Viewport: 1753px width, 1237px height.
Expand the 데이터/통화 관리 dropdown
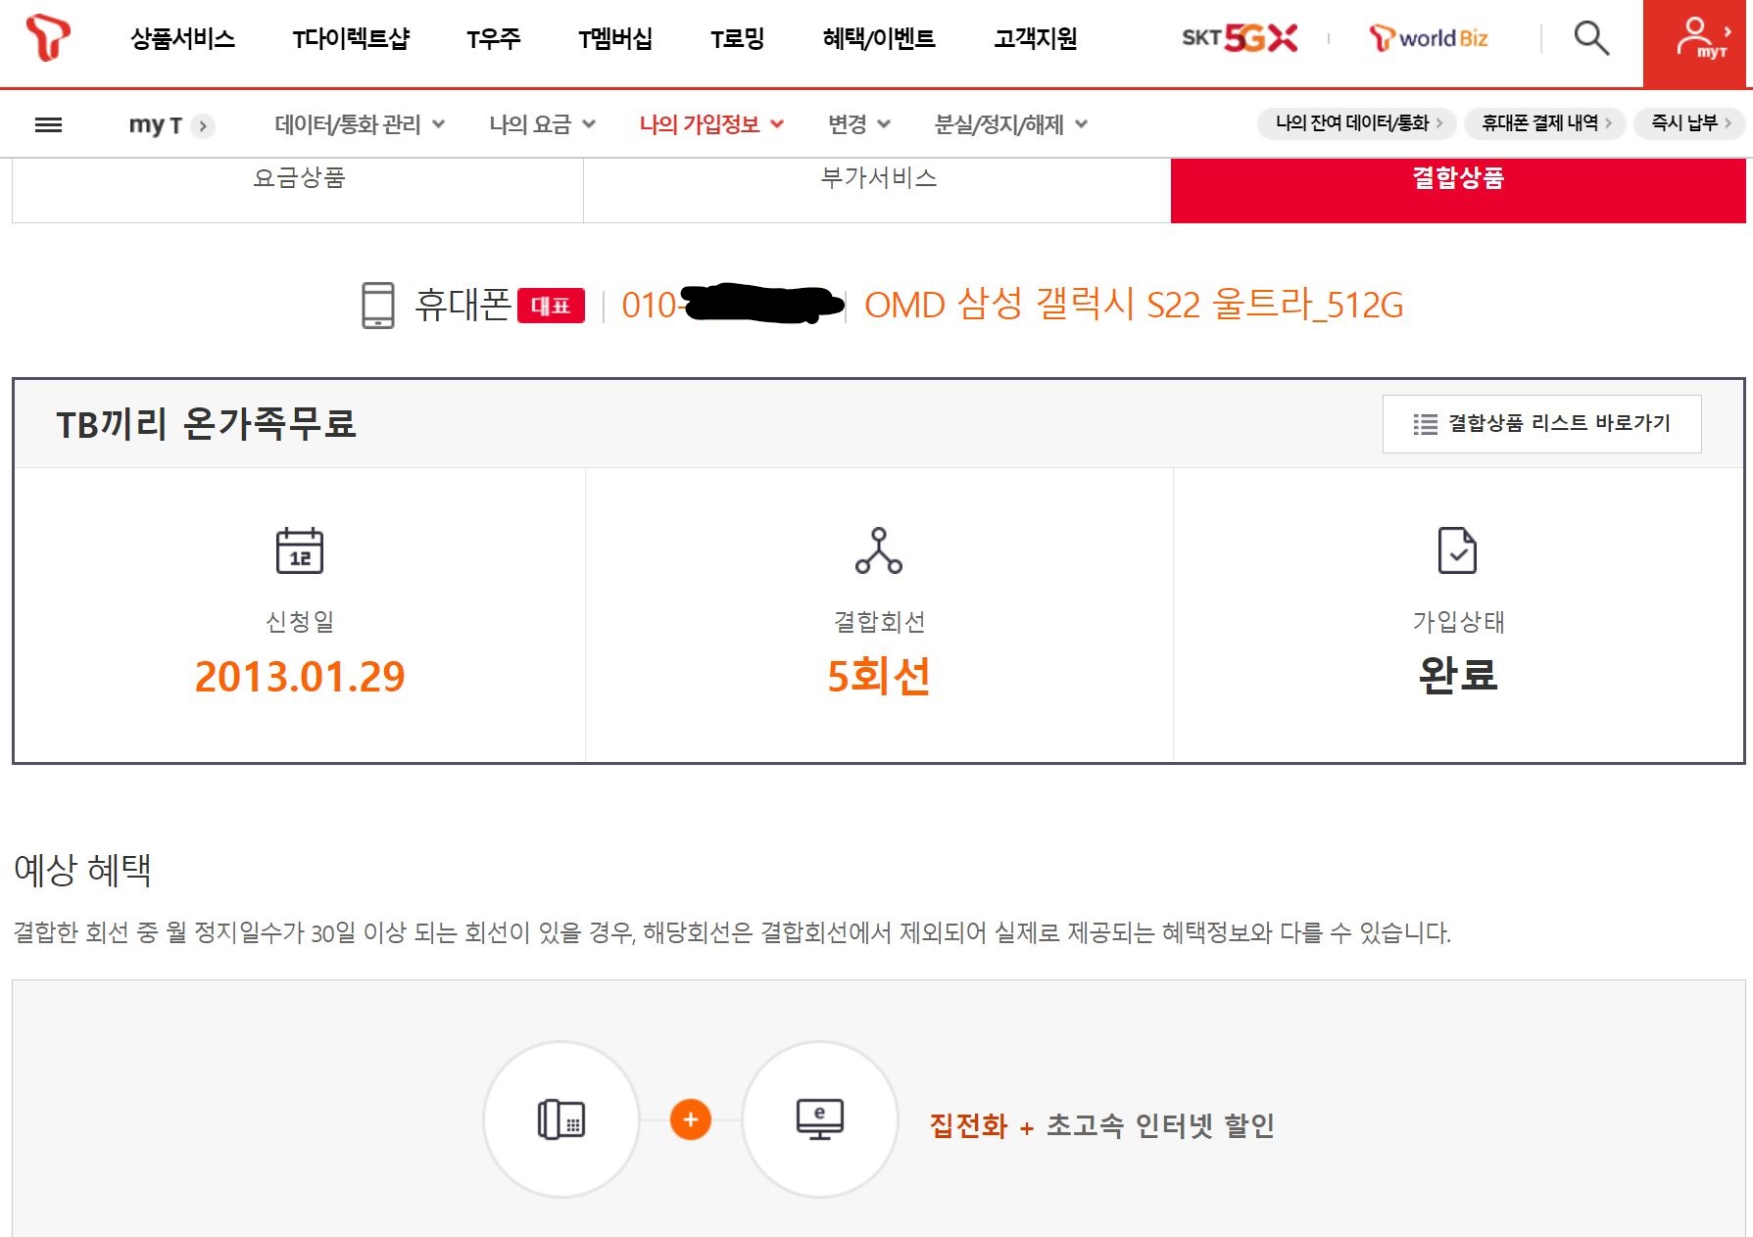tap(360, 124)
